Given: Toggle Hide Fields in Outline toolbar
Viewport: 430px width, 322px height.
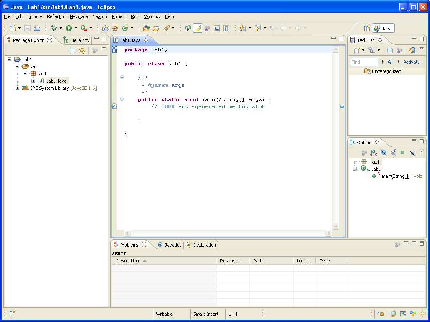Looking at the screenshot, I should pos(383,153).
